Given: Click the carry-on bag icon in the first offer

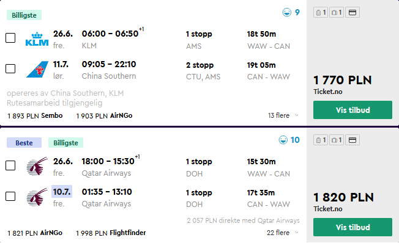Looking at the screenshot, I should (x=321, y=12).
